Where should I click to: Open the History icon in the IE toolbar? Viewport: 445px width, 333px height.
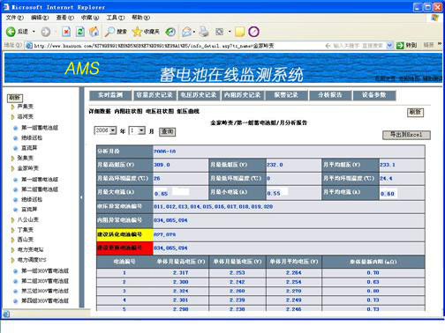pyautogui.click(x=170, y=32)
